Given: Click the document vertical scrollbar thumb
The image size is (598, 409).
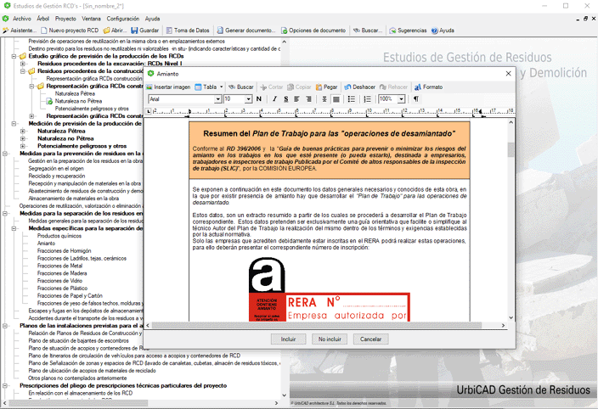Looking at the screenshot, I should (511, 149).
